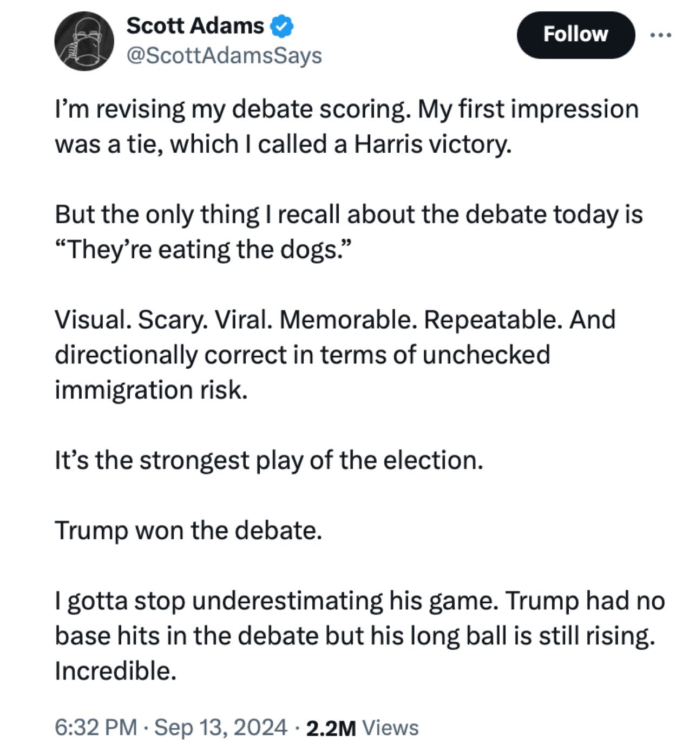Click the blue verified checkmark badge

point(282,26)
